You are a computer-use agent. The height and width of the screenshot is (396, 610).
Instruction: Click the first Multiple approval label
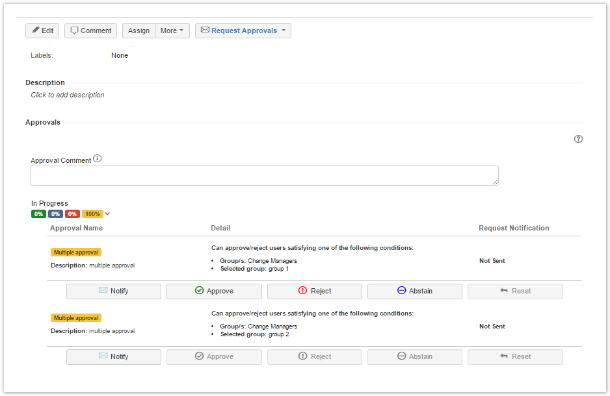click(x=76, y=253)
